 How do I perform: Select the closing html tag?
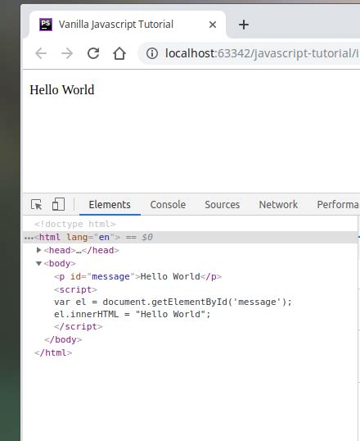pos(53,352)
